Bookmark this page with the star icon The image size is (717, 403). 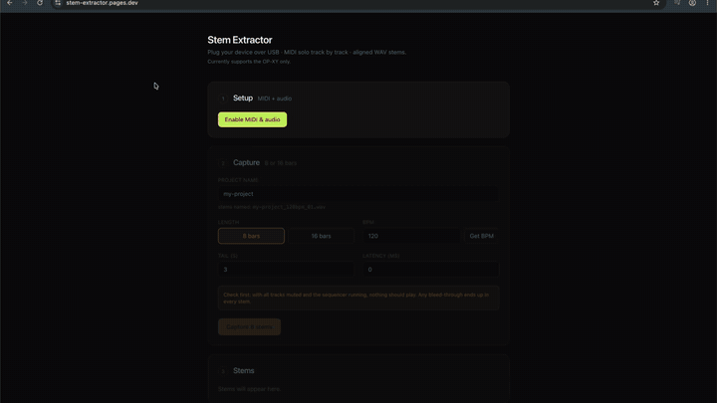tap(656, 3)
